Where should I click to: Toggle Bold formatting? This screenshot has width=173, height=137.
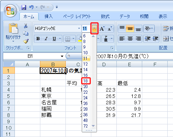pyautogui.click(x=38, y=39)
